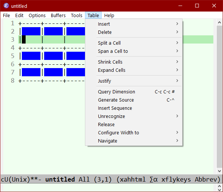
Task: Close the open Table menu
Action: click(x=93, y=15)
